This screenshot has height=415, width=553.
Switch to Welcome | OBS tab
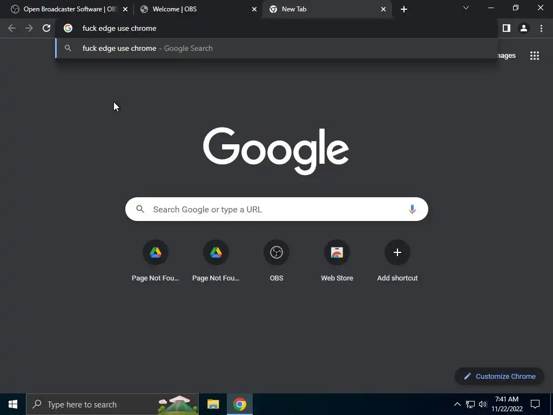tap(198, 9)
